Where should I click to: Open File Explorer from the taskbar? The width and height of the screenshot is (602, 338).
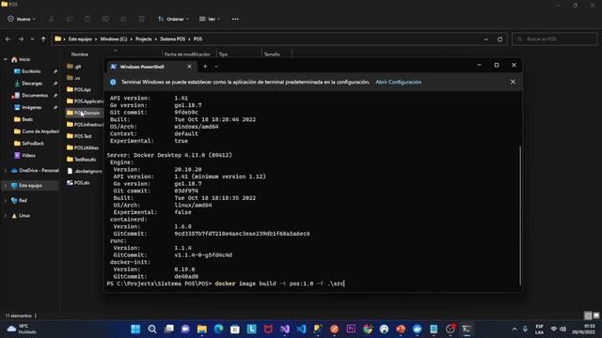(x=201, y=330)
